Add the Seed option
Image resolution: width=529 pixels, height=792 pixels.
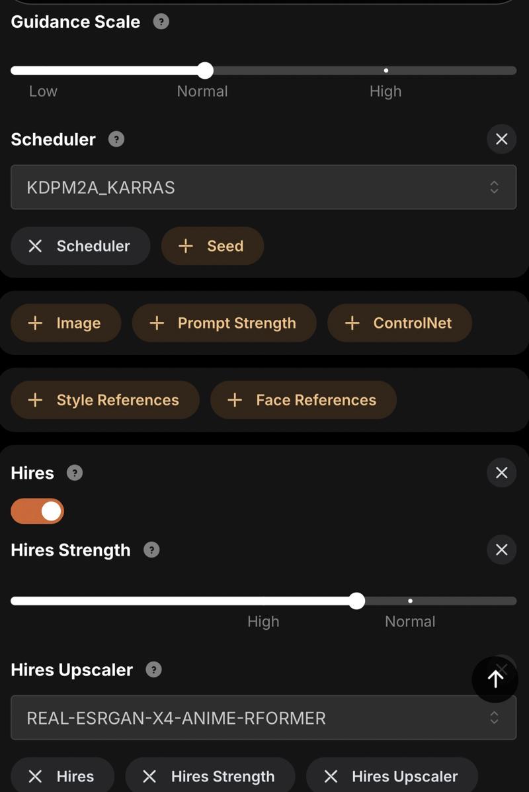tap(212, 246)
